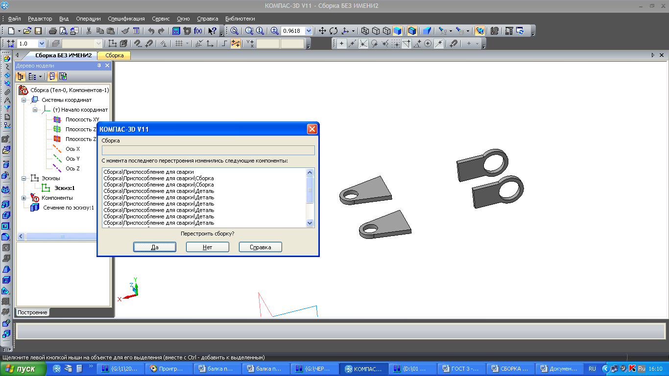Open the grid dropdown arrow
The image size is (669, 376).
pyautogui.click(x=187, y=44)
